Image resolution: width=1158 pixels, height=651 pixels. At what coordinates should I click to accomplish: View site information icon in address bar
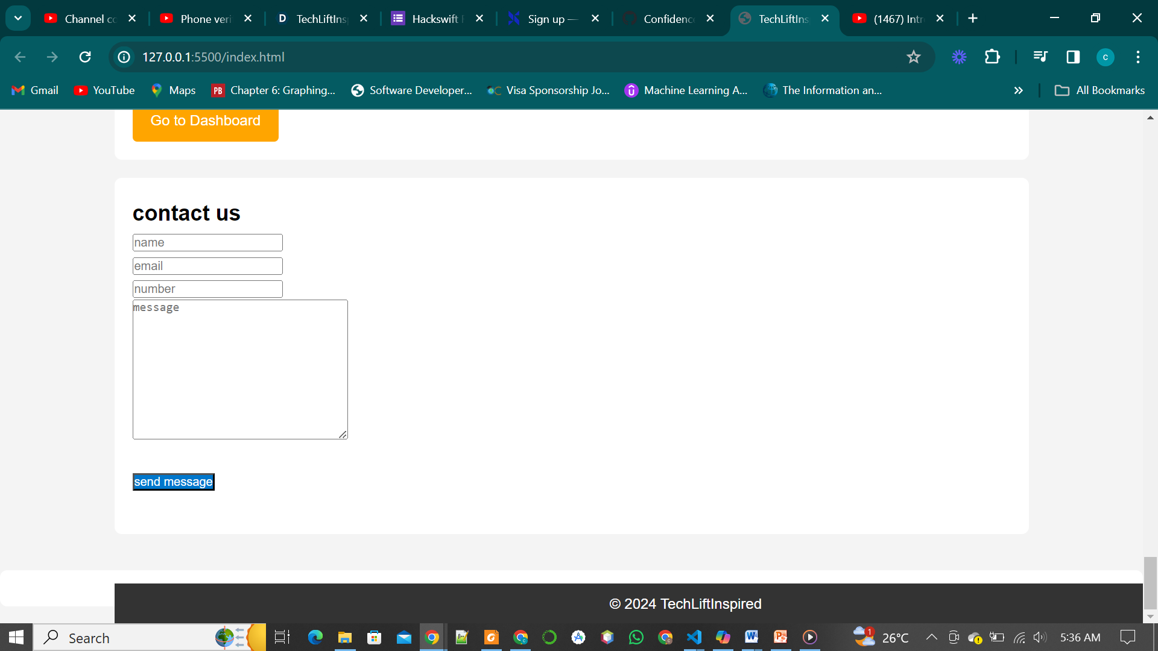124,57
